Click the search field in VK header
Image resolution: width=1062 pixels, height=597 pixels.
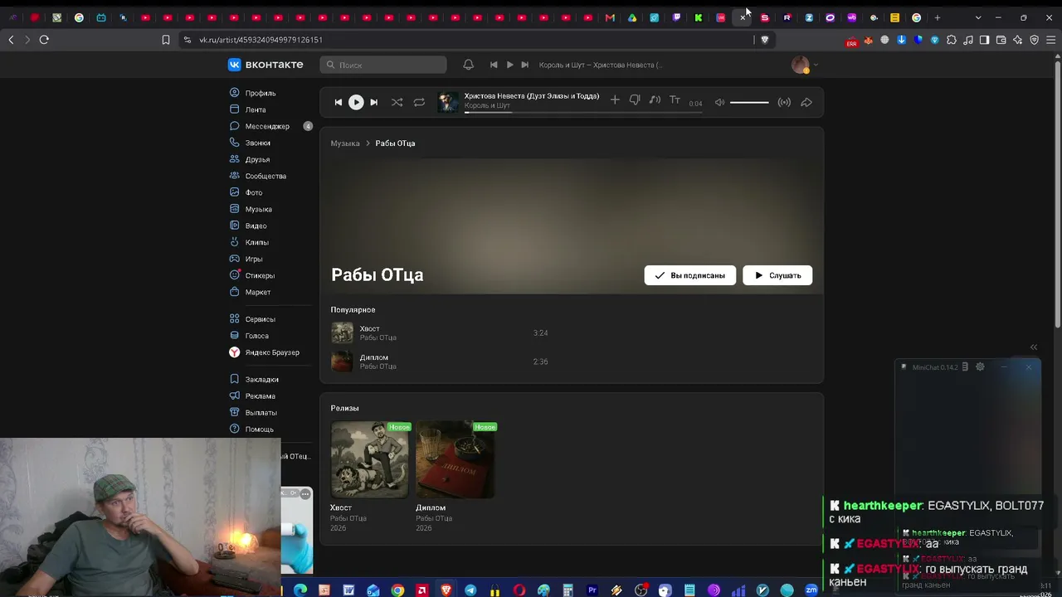[x=383, y=65]
